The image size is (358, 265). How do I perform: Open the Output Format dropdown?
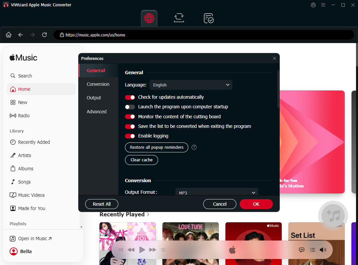click(x=217, y=192)
